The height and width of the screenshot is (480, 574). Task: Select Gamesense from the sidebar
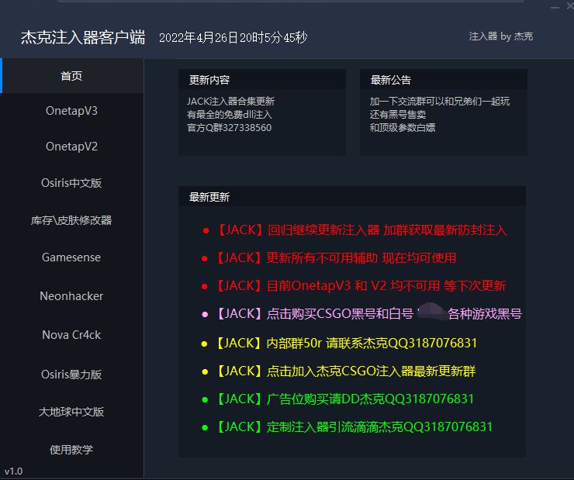pos(71,257)
